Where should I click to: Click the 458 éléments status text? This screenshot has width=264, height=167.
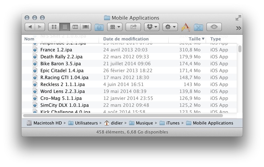click(132, 132)
